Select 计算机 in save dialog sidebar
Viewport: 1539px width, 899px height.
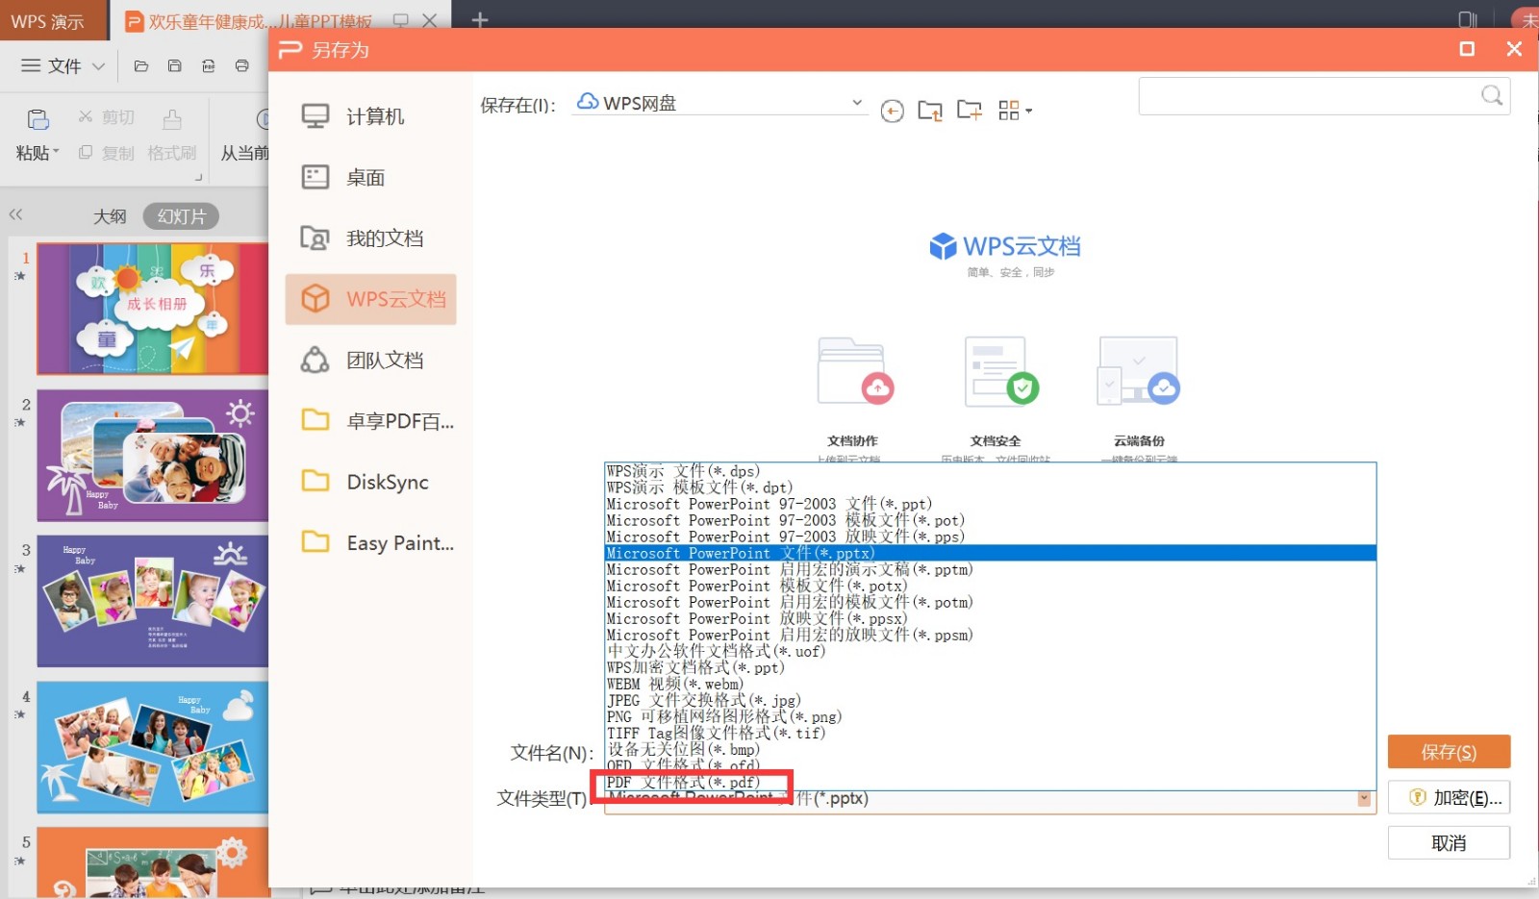tap(371, 116)
